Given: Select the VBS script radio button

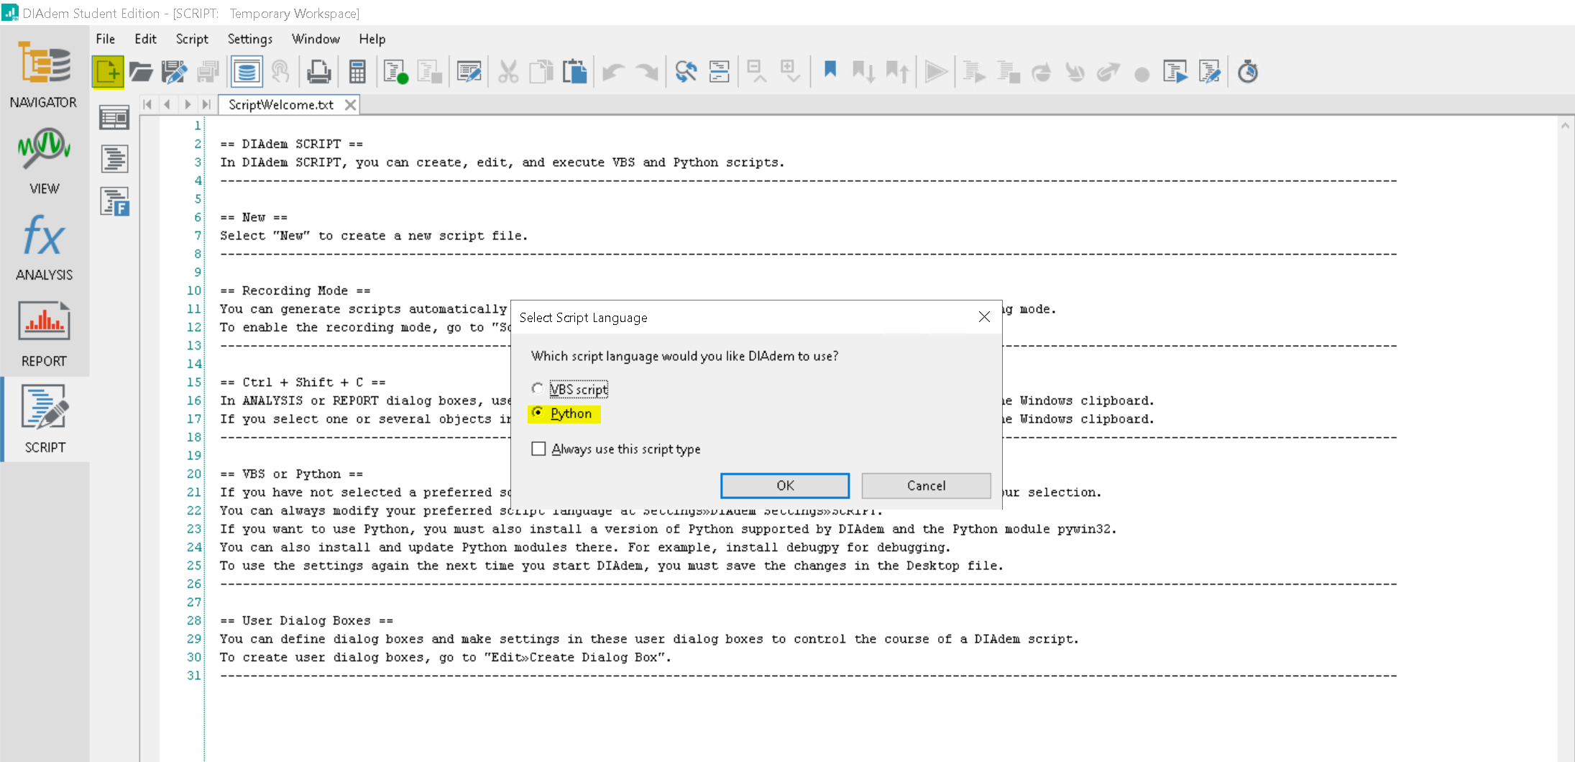Looking at the screenshot, I should 537,389.
